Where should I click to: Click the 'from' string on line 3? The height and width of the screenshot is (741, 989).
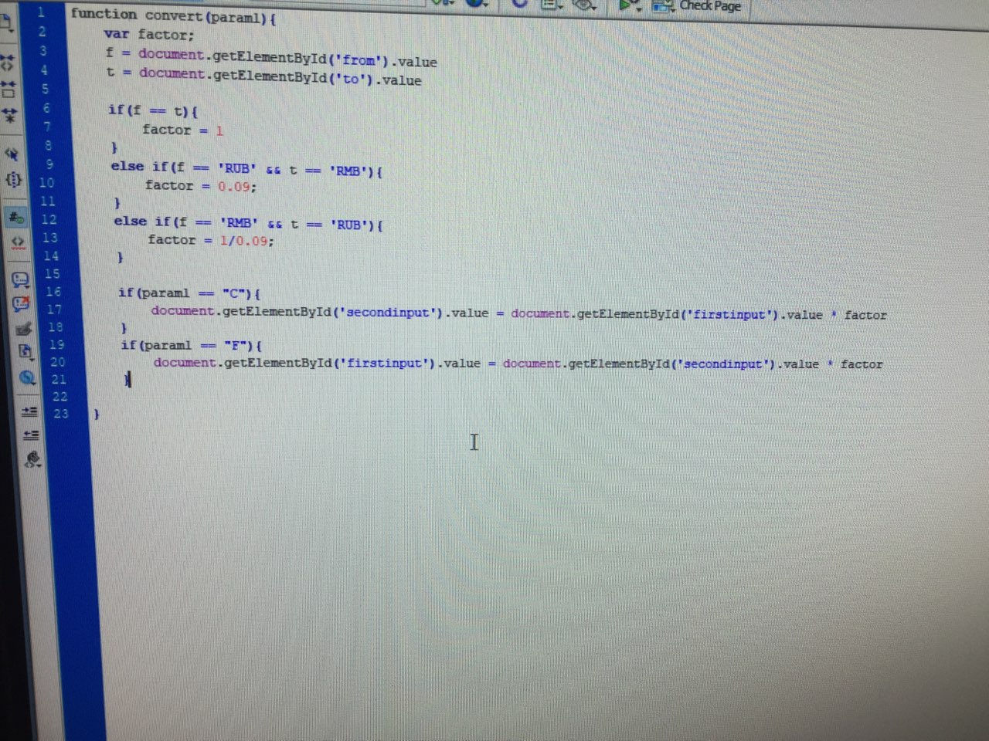[359, 59]
